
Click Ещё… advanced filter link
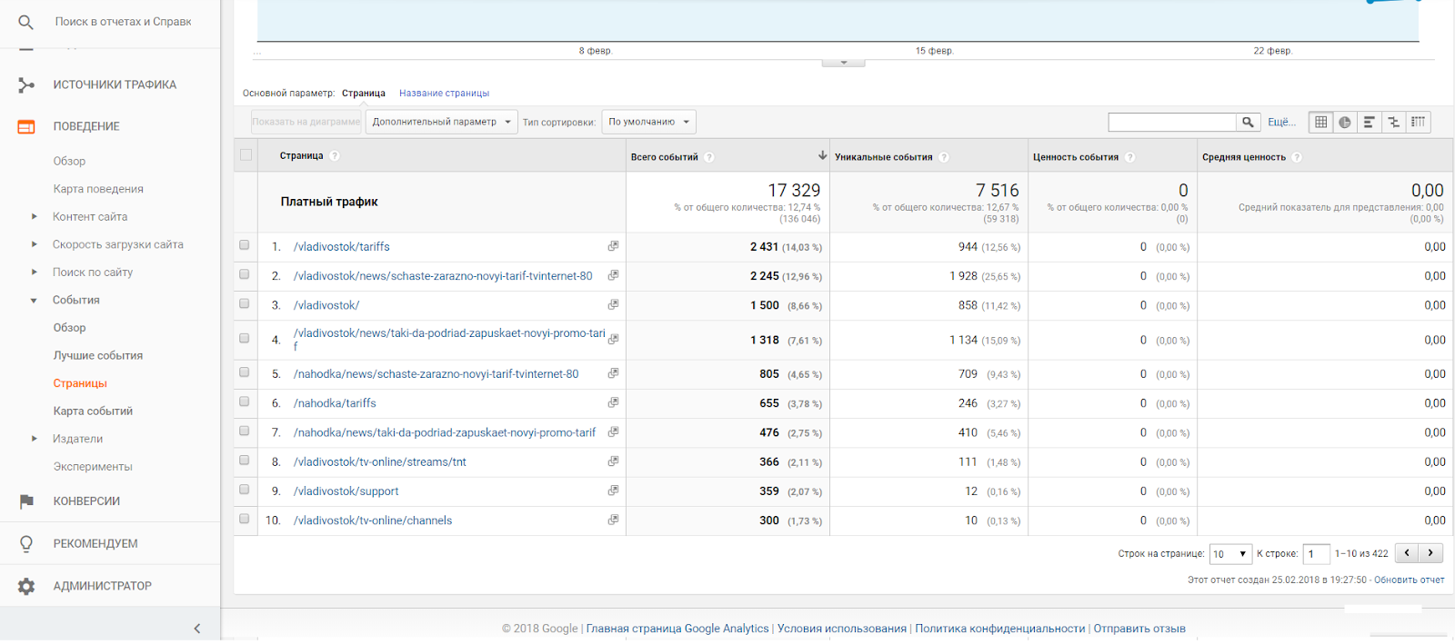[x=1281, y=122]
